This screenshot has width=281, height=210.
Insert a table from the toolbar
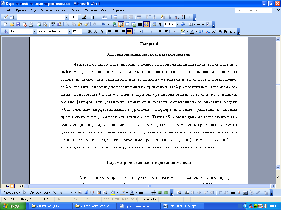click(127, 24)
